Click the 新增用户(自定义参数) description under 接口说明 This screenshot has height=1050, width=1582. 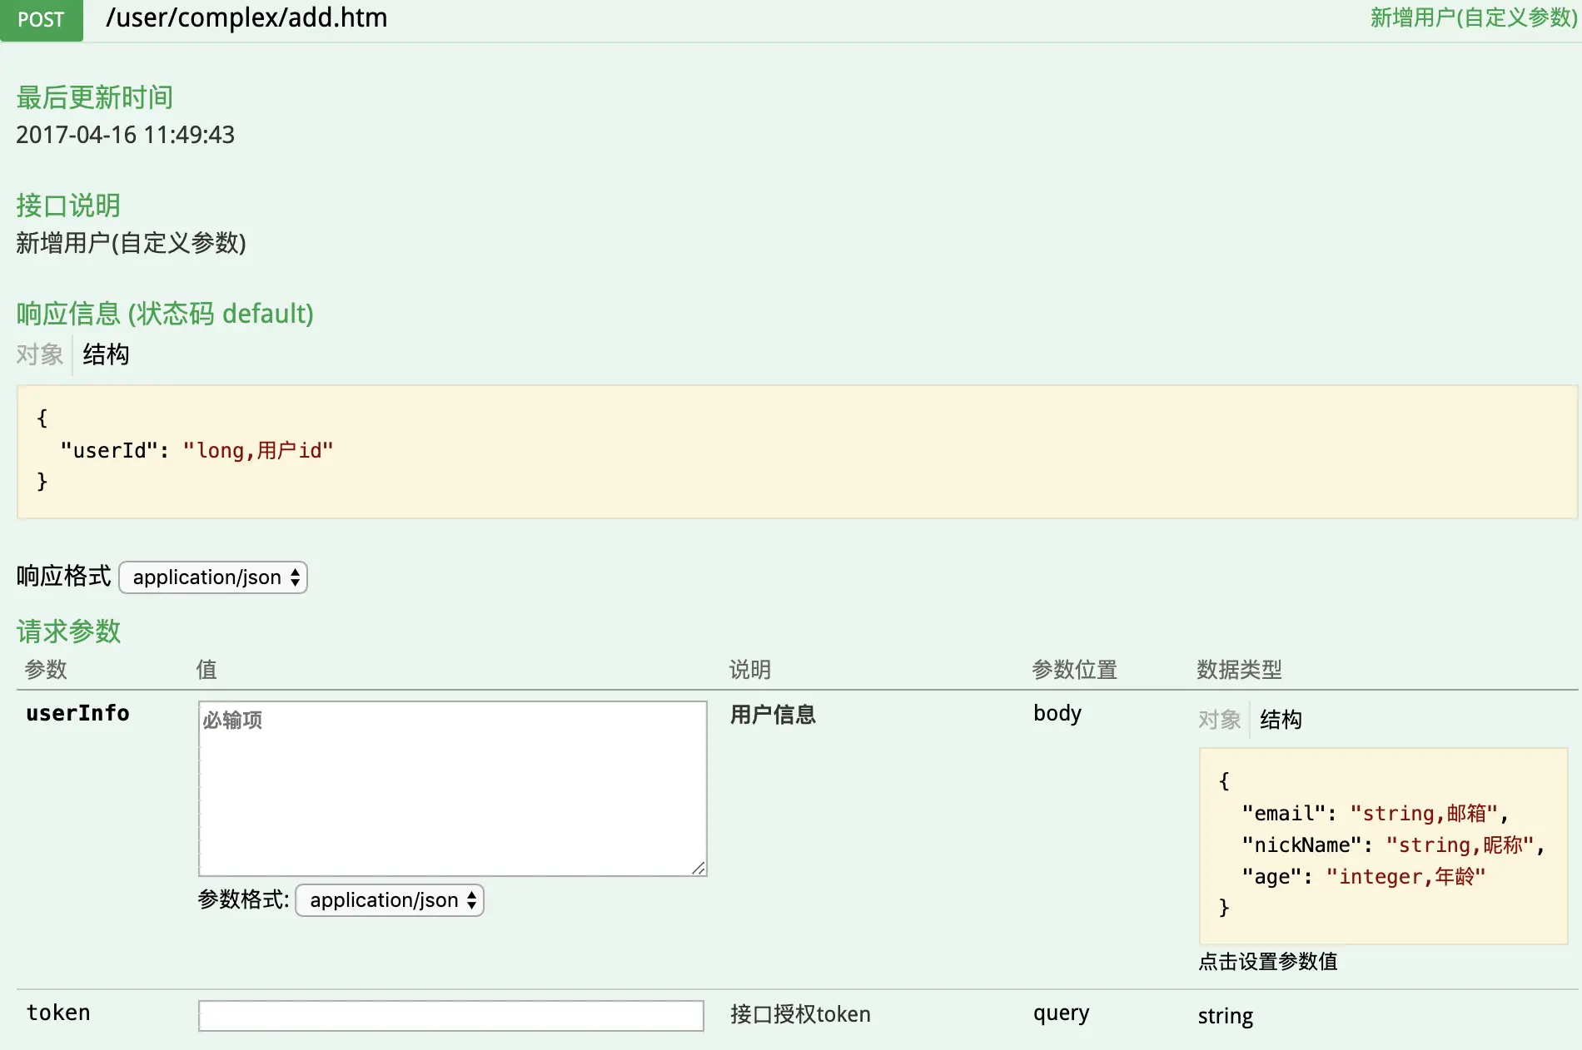131,243
